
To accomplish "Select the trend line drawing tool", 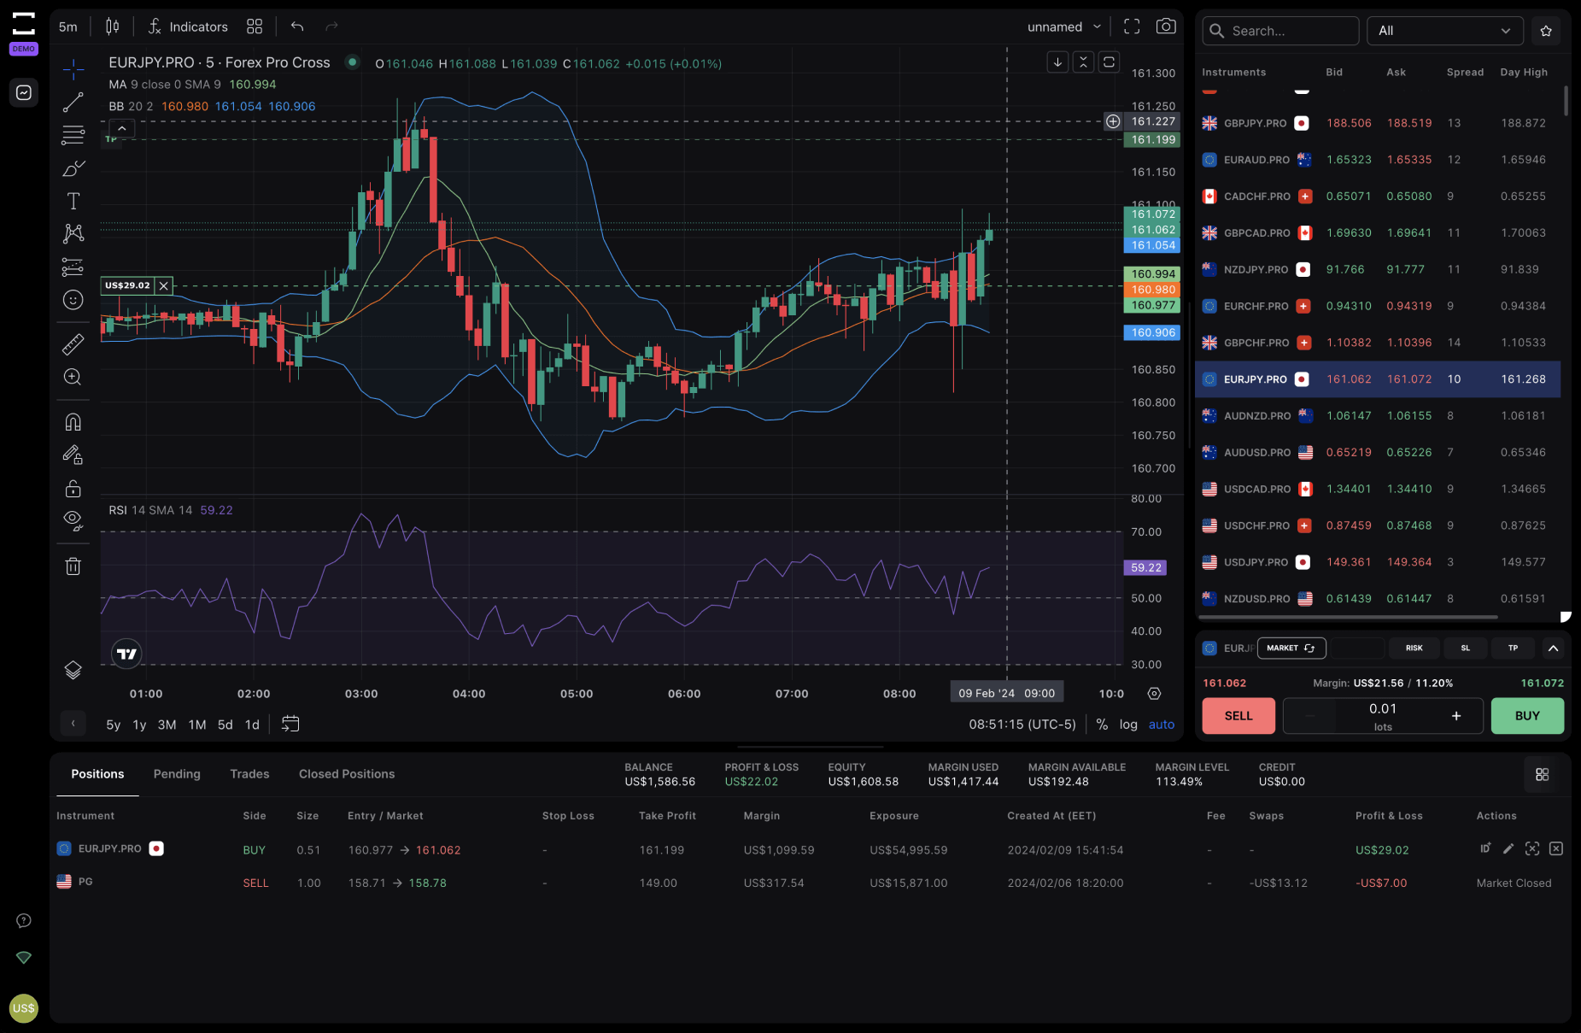I will (73, 102).
